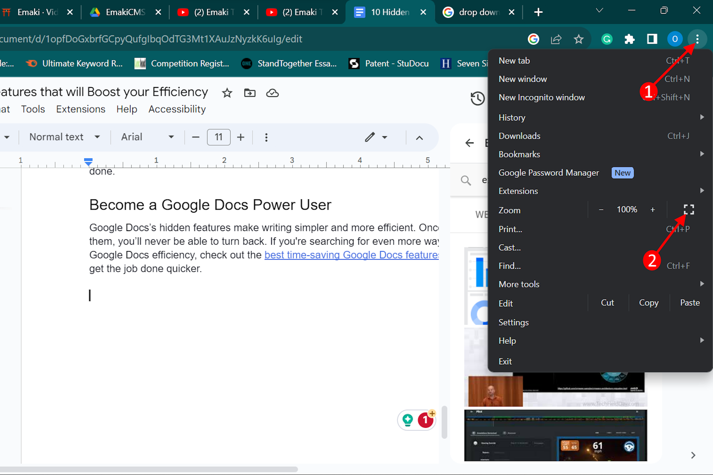Click the font size input field
The width and height of the screenshot is (713, 475).
(219, 137)
